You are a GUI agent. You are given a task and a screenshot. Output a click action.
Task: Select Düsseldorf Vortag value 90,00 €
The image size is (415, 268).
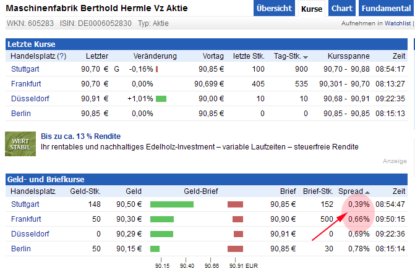[x=211, y=99]
